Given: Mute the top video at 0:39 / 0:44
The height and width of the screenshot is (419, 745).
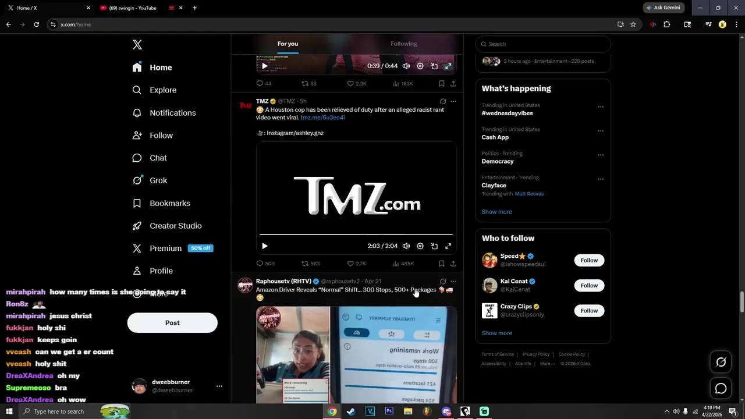Looking at the screenshot, I should (x=406, y=66).
